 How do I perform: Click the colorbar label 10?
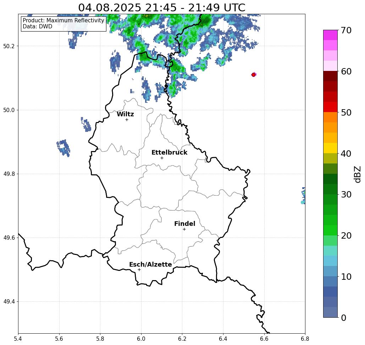pos(346,277)
